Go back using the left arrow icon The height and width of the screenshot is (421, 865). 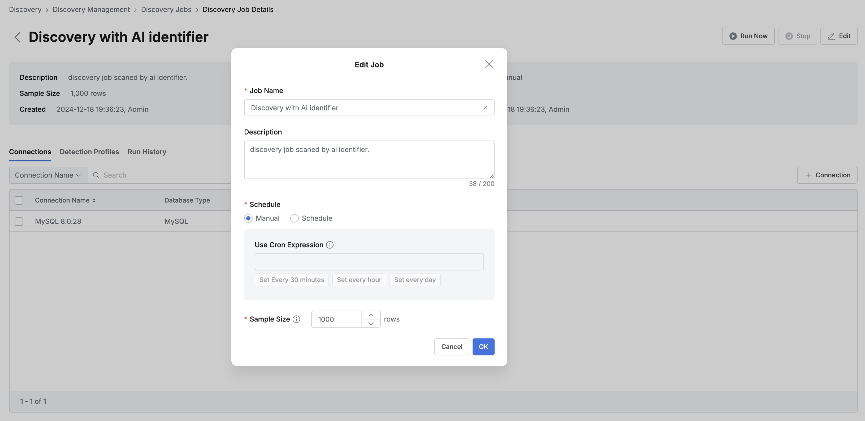click(18, 37)
